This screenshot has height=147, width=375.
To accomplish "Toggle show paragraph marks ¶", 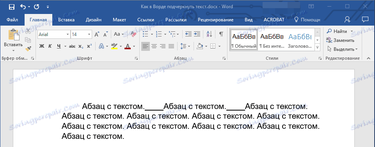I will click(221, 34).
